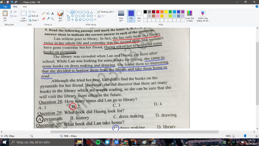This screenshot has height=146, width=259.
Task: Click the vertical scrollbar down arrow
Action: coord(257,129)
